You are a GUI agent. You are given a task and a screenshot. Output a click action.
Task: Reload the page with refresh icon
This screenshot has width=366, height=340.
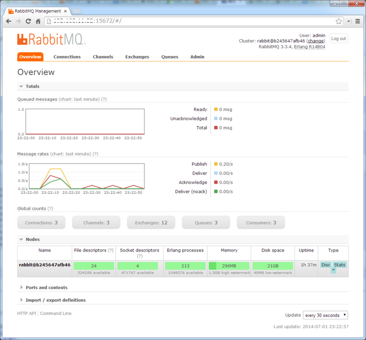pos(28,21)
